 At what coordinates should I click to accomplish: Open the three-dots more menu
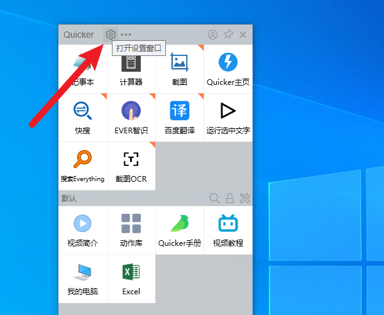click(x=126, y=35)
